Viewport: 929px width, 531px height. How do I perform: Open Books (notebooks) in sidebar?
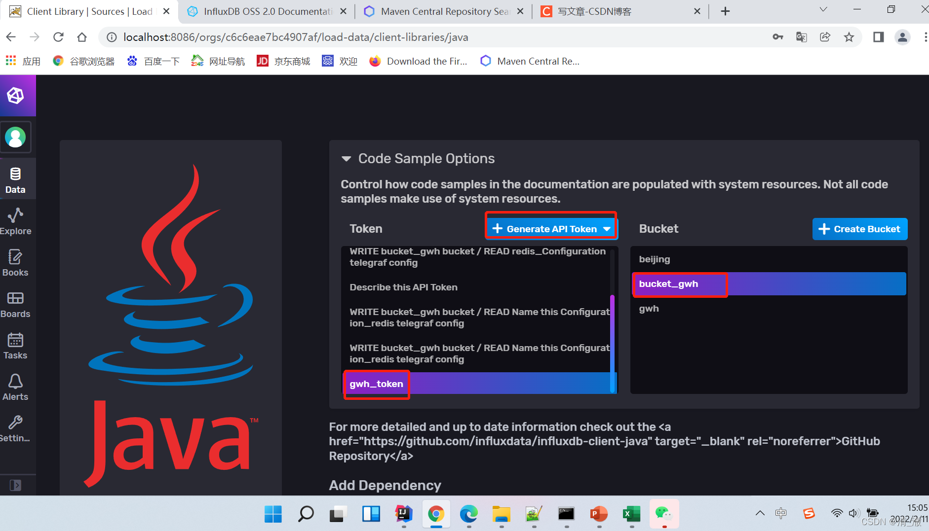click(x=15, y=263)
